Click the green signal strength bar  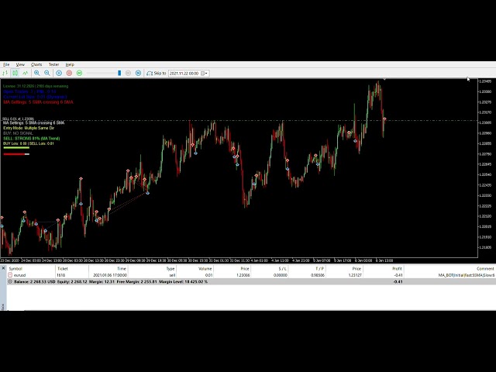point(16,148)
